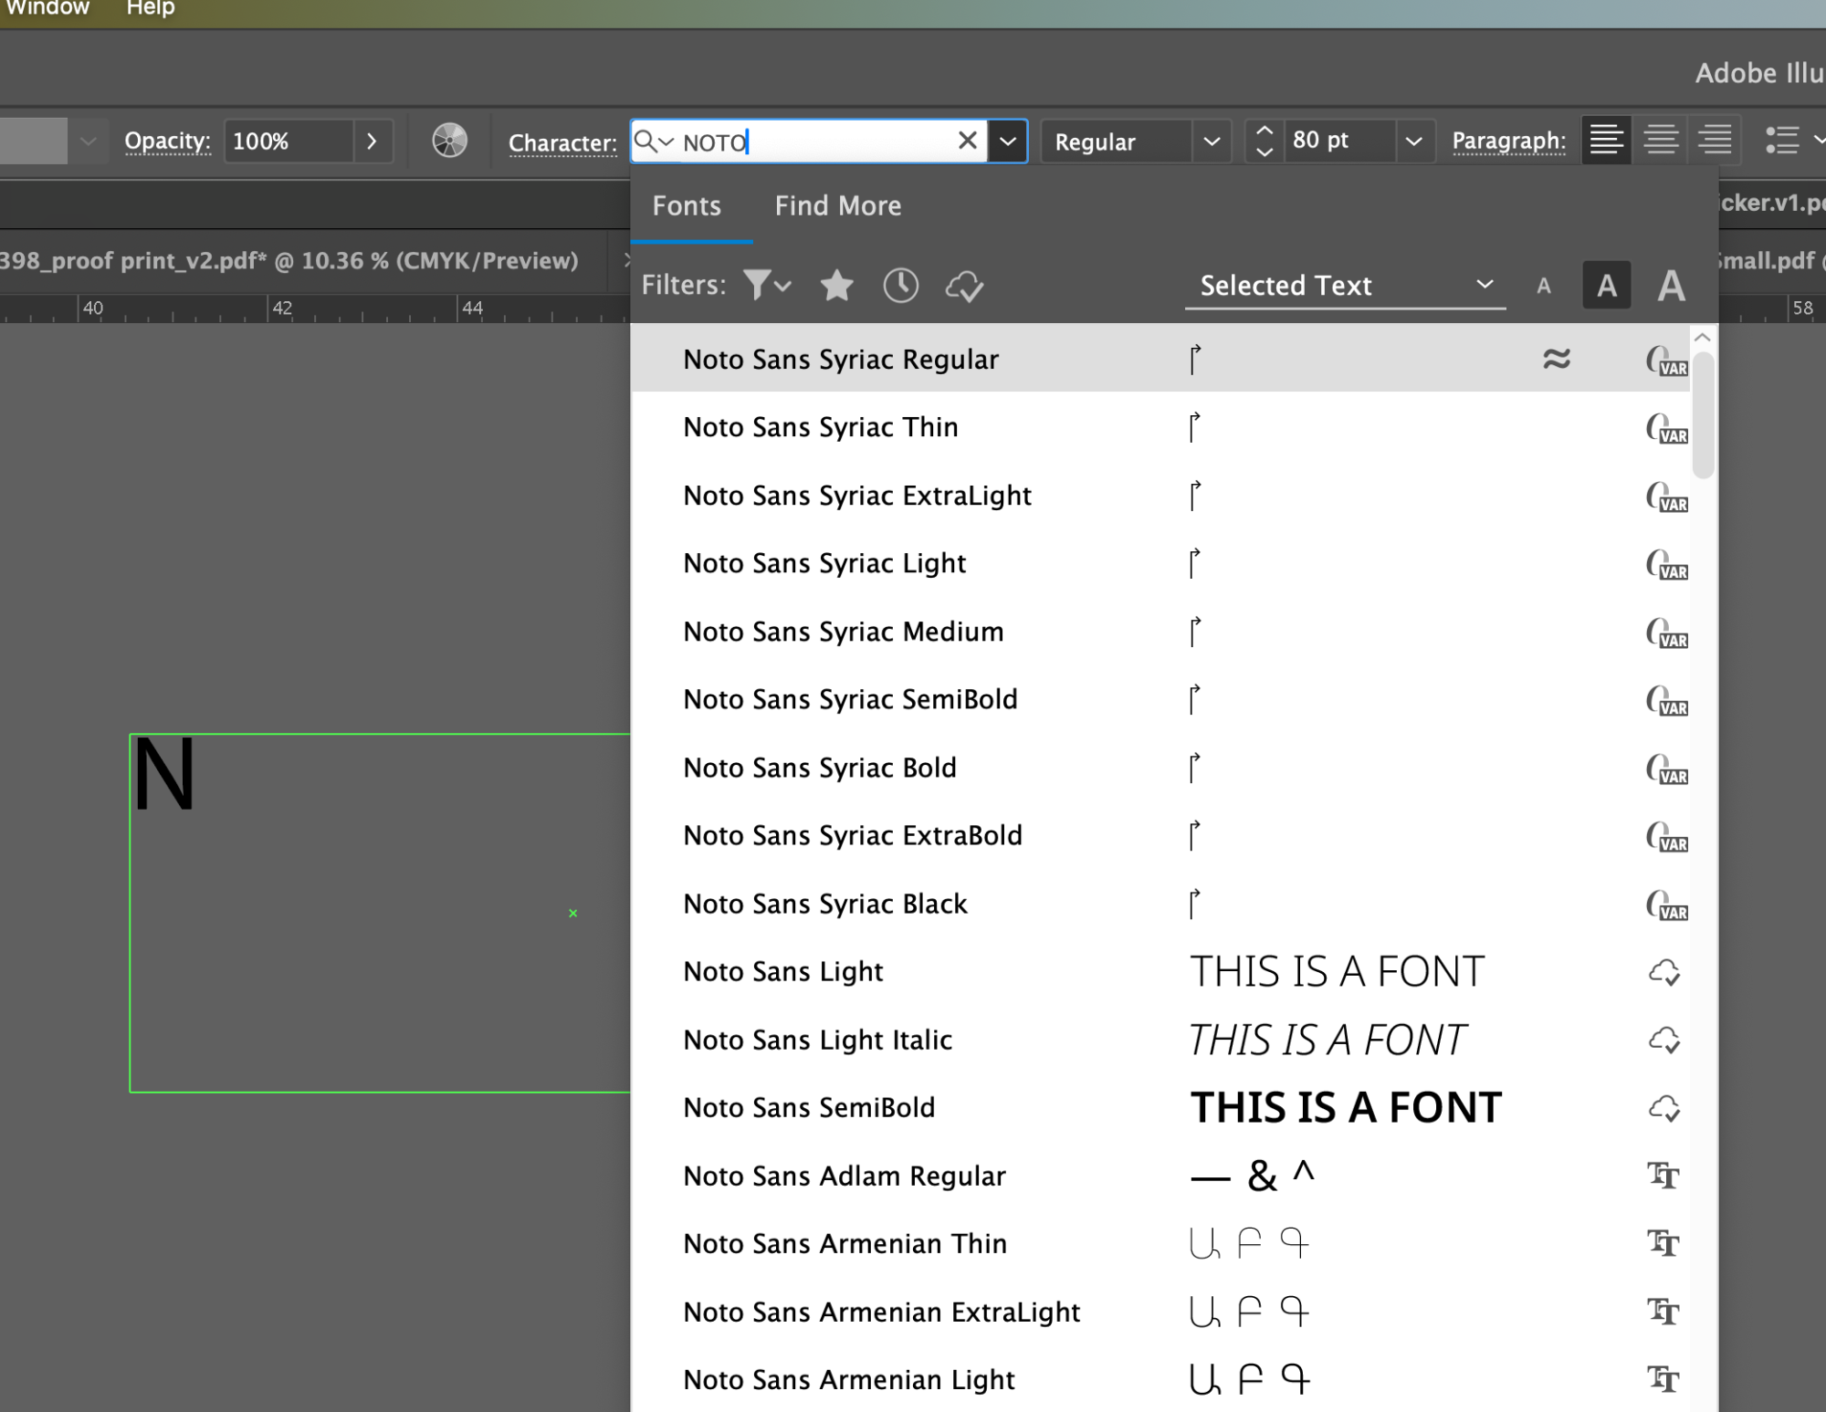Clear the NOTO font search text
The width and height of the screenshot is (1826, 1412).
(968, 141)
